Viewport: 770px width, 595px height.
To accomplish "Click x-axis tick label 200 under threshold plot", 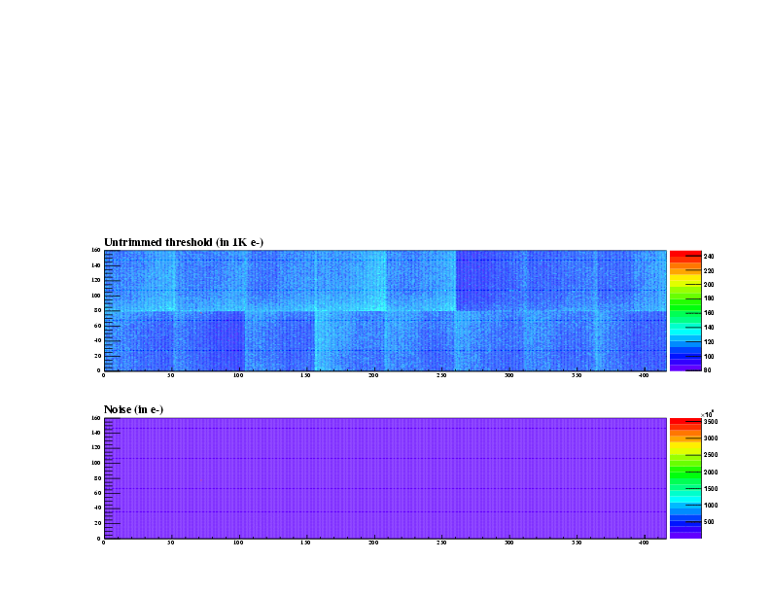I will point(373,375).
